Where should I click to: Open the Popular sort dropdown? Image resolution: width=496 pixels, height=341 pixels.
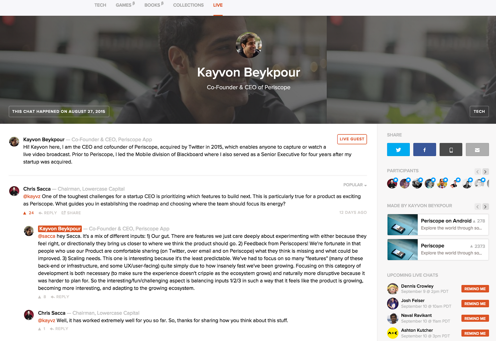355,185
